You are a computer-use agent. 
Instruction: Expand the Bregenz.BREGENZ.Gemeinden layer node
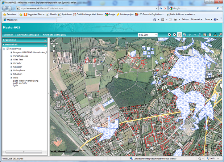(x=11, y=52)
